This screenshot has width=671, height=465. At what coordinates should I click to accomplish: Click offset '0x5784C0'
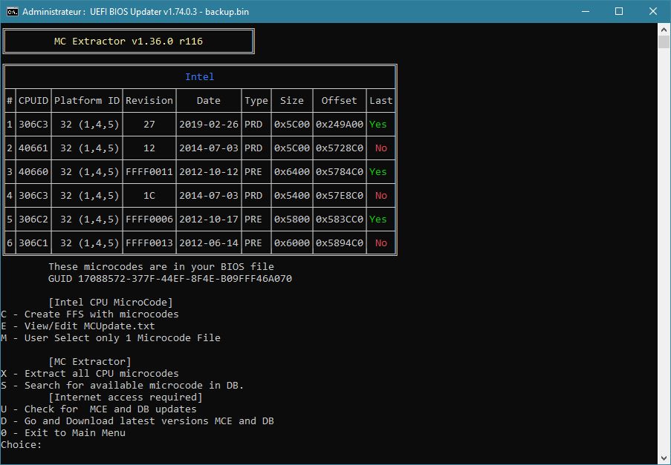pos(340,171)
